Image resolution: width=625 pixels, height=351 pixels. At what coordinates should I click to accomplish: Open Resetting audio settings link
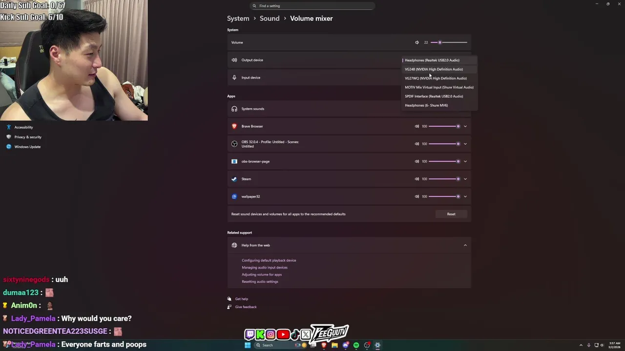260,281
